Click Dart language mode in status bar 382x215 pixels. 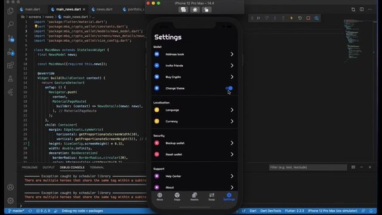(x=253, y=211)
